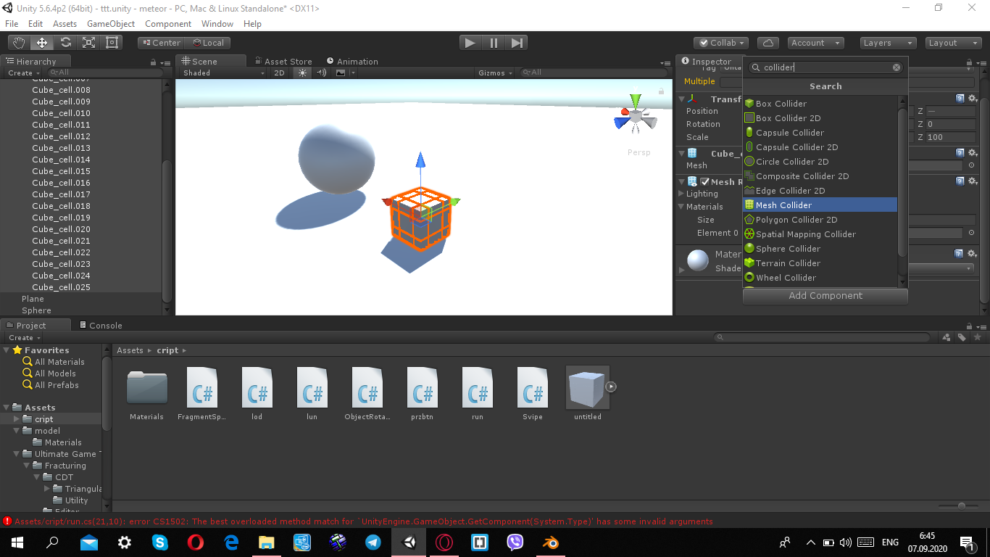990x557 pixels.
Task: Click the Step forward button
Action: click(x=516, y=43)
